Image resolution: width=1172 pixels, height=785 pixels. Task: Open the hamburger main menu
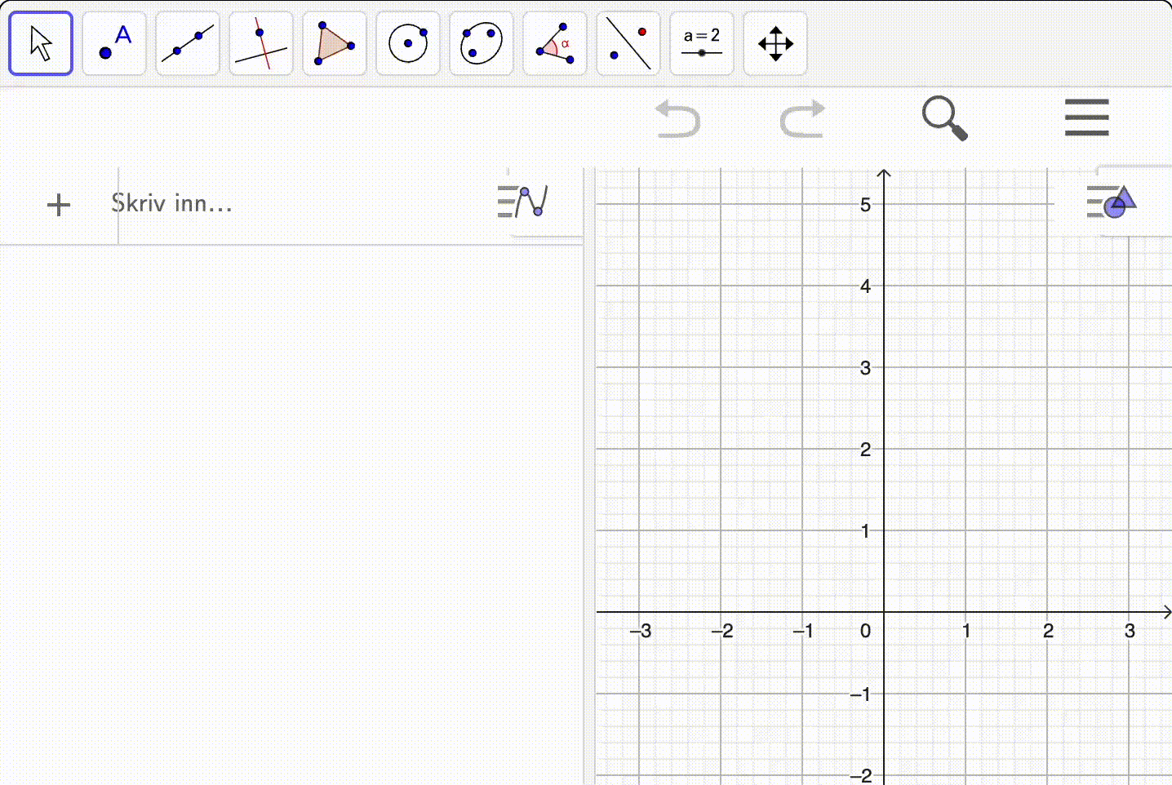click(1087, 118)
